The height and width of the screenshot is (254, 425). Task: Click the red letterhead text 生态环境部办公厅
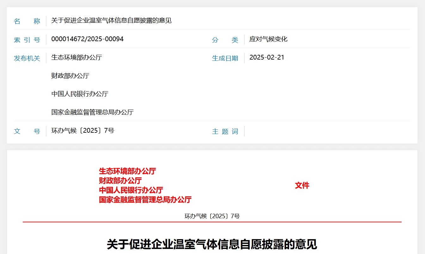[x=127, y=171]
